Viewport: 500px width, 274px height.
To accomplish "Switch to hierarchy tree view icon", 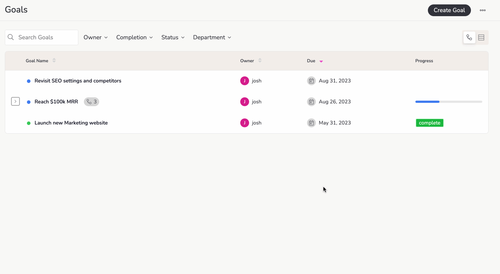I will click(469, 37).
